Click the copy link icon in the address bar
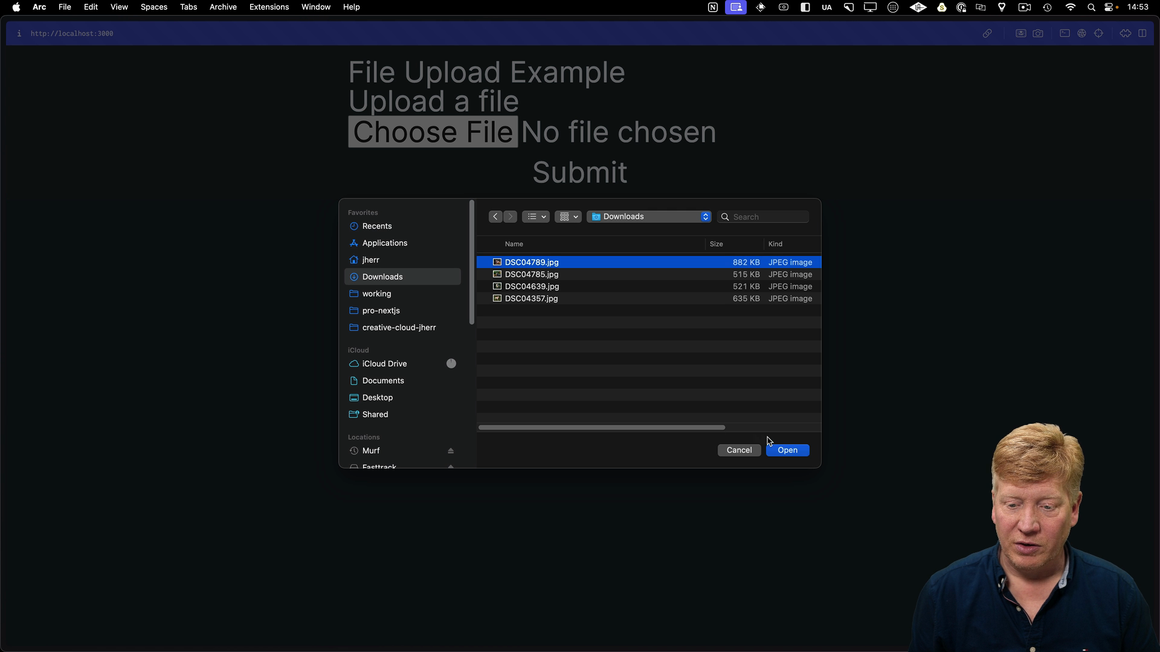Screen dimensions: 1160x652 pos(987,34)
